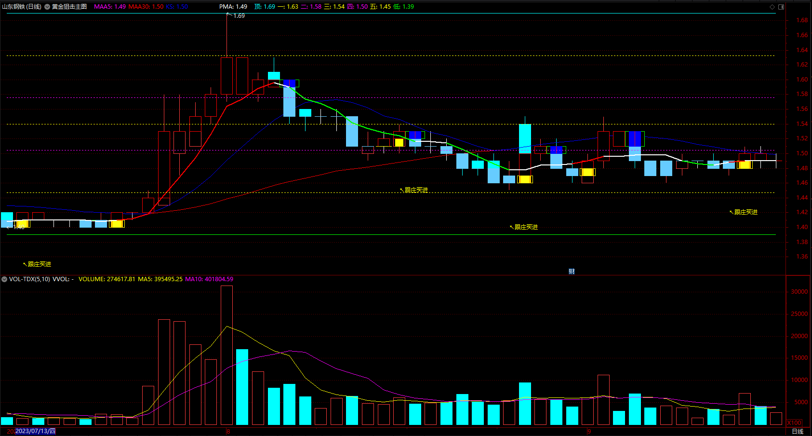The height and width of the screenshot is (436, 812).
Task: Click the 日线 period label at bottom right
Action: [798, 431]
